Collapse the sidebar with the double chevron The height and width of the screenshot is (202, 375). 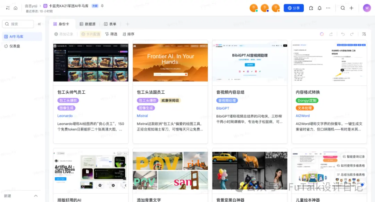39,24
